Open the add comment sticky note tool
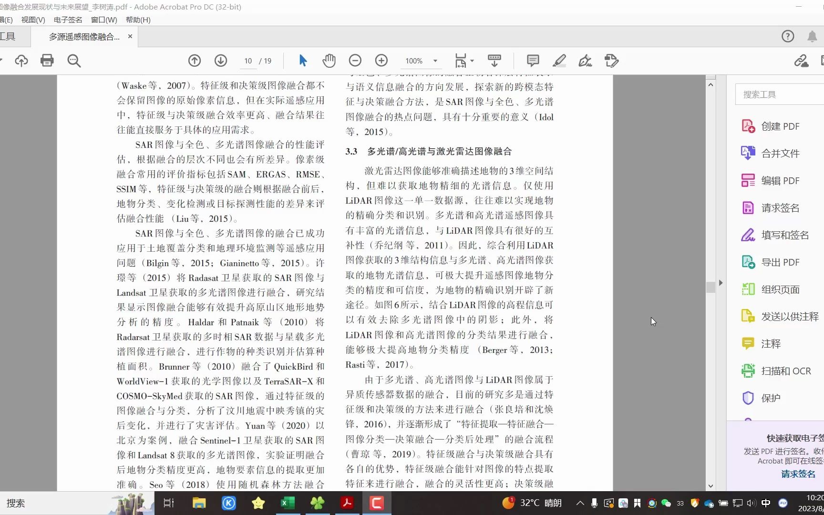This screenshot has width=824, height=515. (x=533, y=61)
